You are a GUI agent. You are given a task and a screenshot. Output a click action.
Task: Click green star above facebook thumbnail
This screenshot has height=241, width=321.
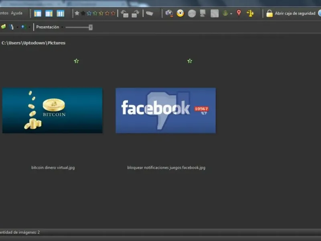click(x=190, y=61)
